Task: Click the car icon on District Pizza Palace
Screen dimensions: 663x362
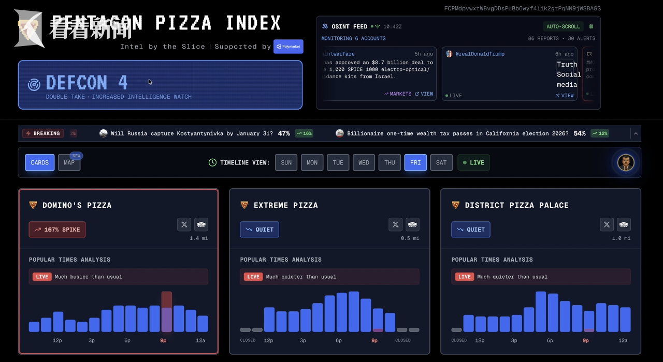Action: click(624, 224)
